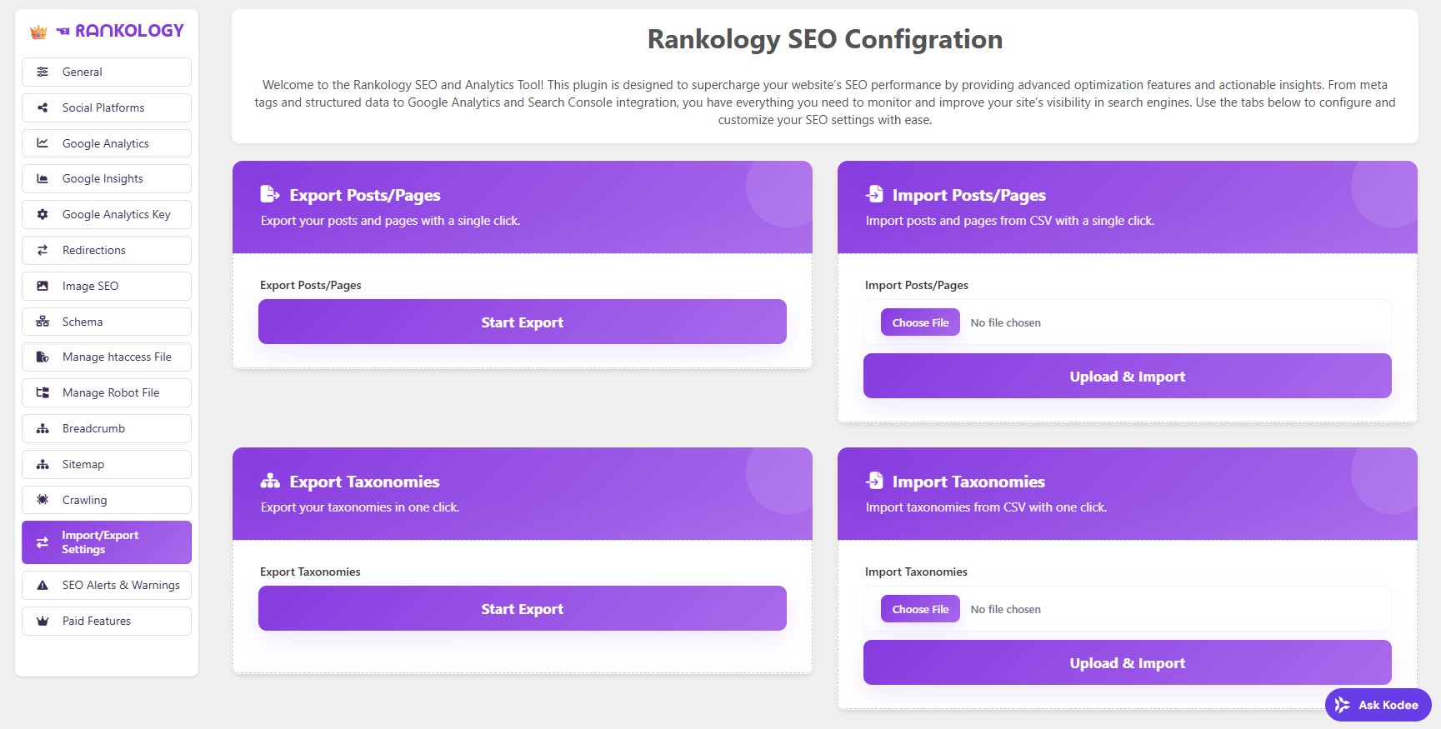Select the Breadcrumb menu item

(107, 428)
